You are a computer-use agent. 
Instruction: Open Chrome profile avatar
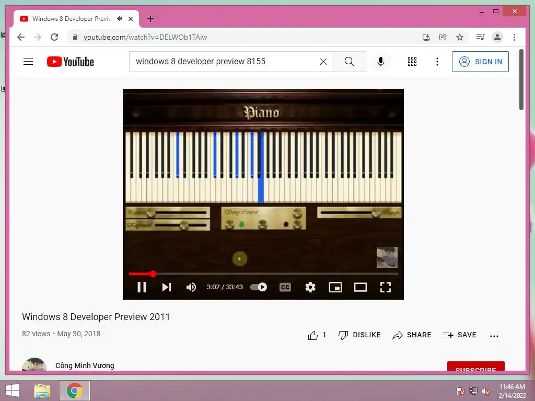[497, 37]
